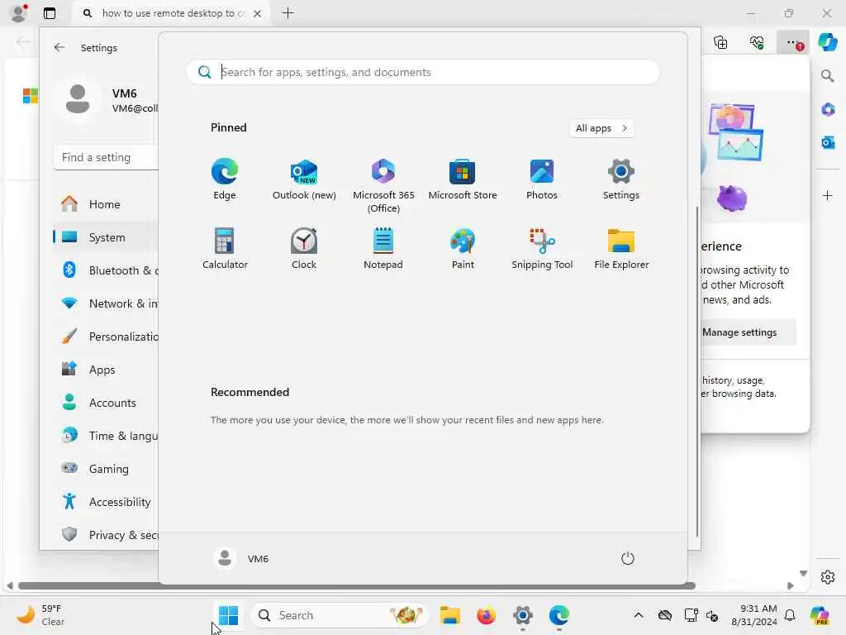846x635 pixels.
Task: Open File Explorer from taskbar
Action: coord(449,615)
